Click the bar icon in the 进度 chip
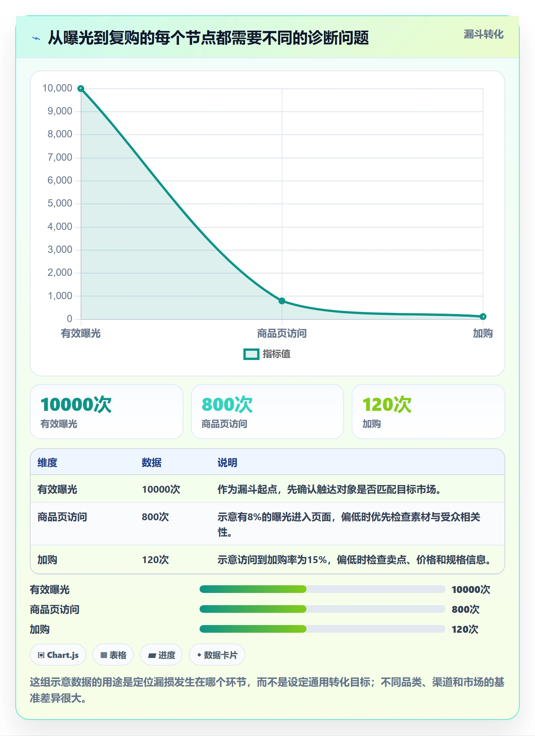The width and height of the screenshot is (535, 736). [x=152, y=655]
